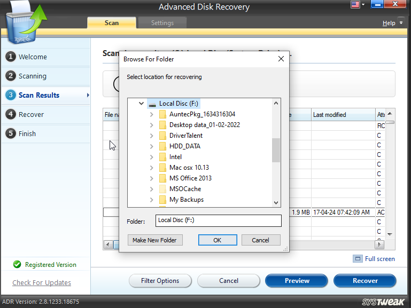Click the folder tree vertical scrollbar thumb
The height and width of the screenshot is (308, 411).
[x=276, y=150]
